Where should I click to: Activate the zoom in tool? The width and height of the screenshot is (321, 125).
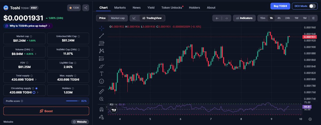coord(102,99)
